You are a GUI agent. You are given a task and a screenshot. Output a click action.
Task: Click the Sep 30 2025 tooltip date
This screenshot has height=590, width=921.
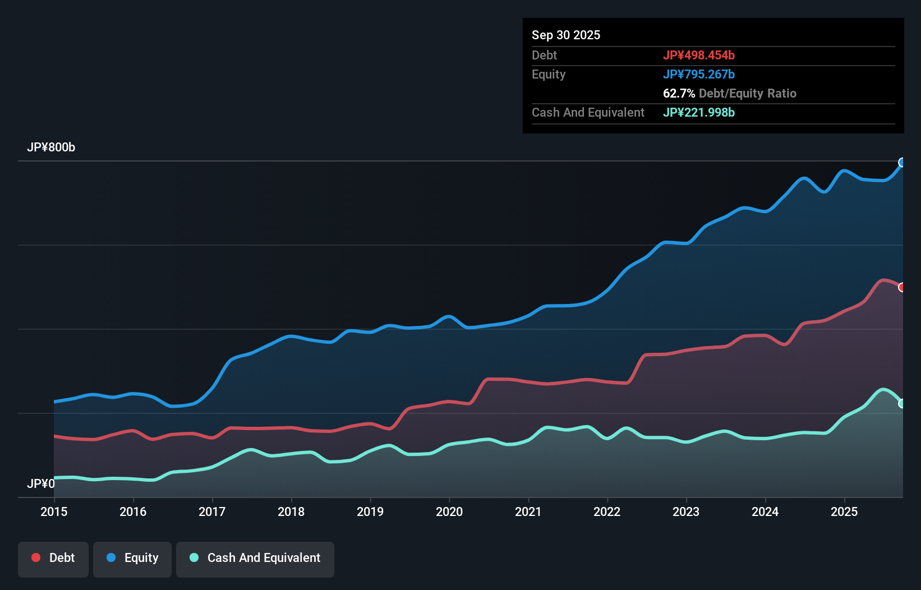click(x=566, y=35)
